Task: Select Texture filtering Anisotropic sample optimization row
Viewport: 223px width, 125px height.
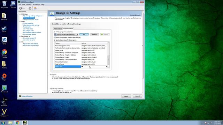Action: click(81, 53)
